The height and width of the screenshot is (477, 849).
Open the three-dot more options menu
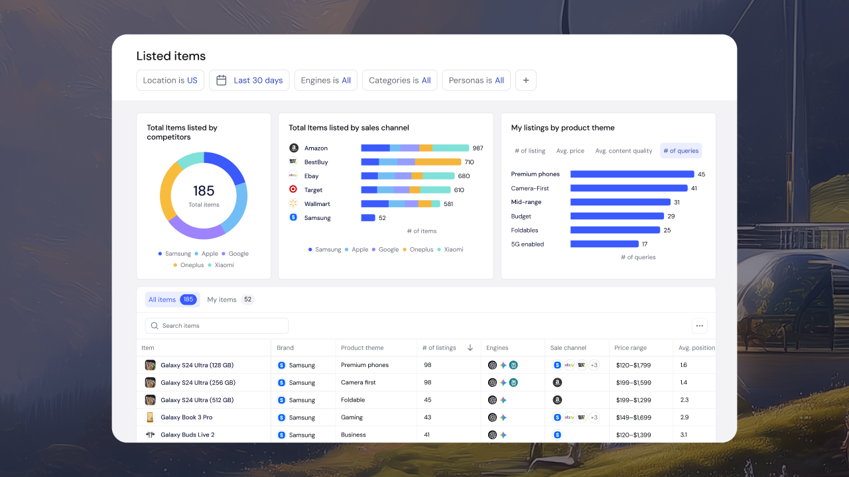[699, 326]
